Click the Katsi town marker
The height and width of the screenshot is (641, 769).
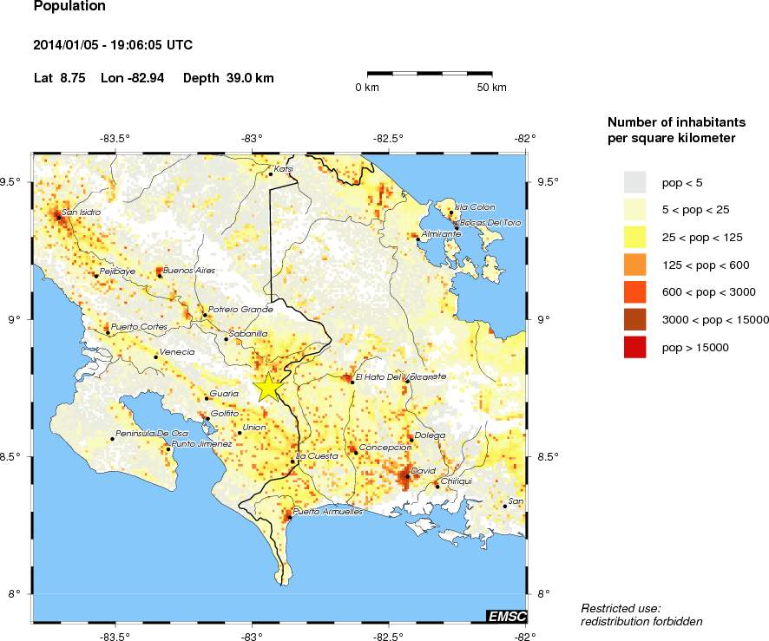pos(270,174)
